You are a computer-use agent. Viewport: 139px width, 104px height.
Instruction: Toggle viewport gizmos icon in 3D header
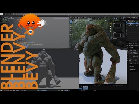(x=114, y=19)
